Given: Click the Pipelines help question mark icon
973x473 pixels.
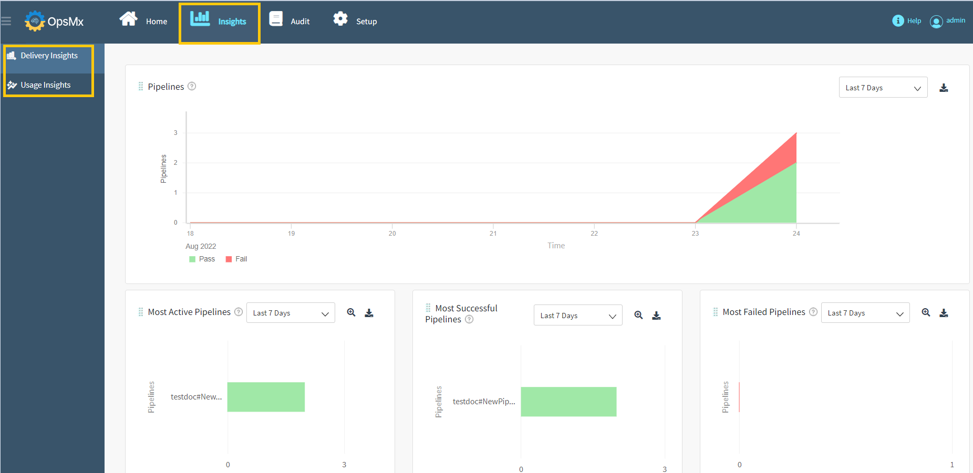Looking at the screenshot, I should point(192,87).
